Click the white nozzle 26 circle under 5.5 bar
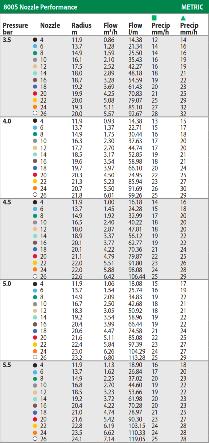This screenshot has width=209, height=443. click(x=35, y=439)
